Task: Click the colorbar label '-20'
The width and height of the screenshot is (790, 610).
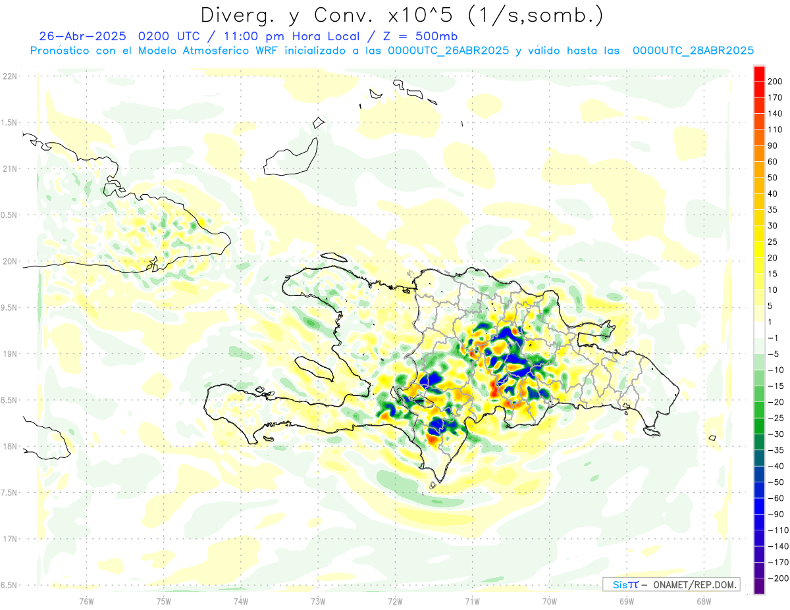Action: pos(776,402)
